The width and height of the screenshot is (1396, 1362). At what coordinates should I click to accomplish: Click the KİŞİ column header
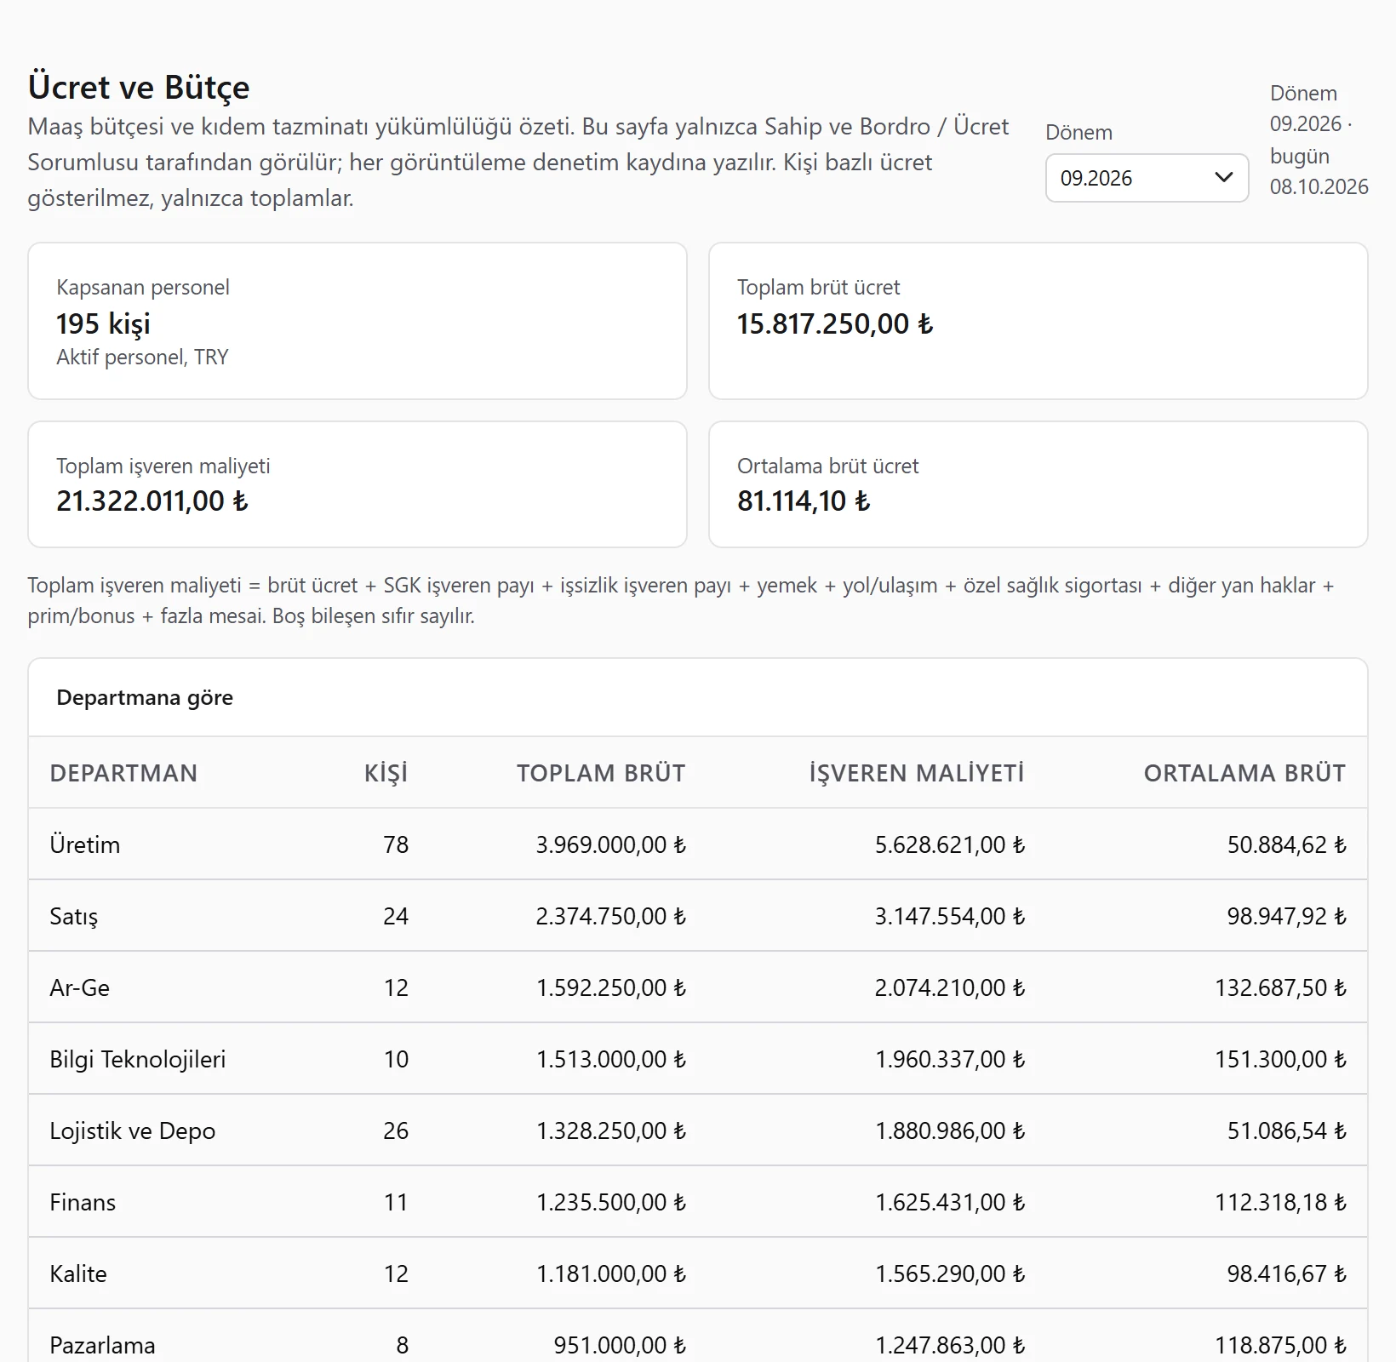[386, 773]
